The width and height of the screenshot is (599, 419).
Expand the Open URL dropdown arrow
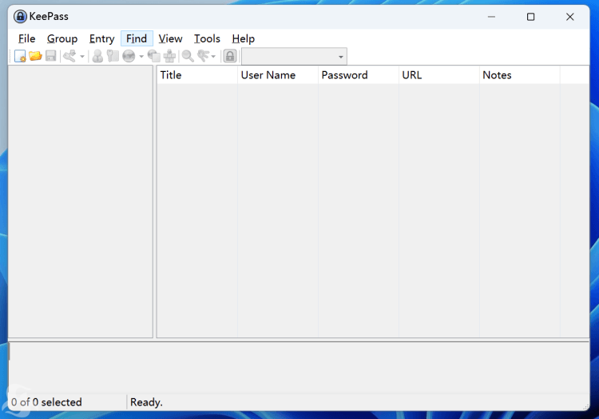coord(141,57)
